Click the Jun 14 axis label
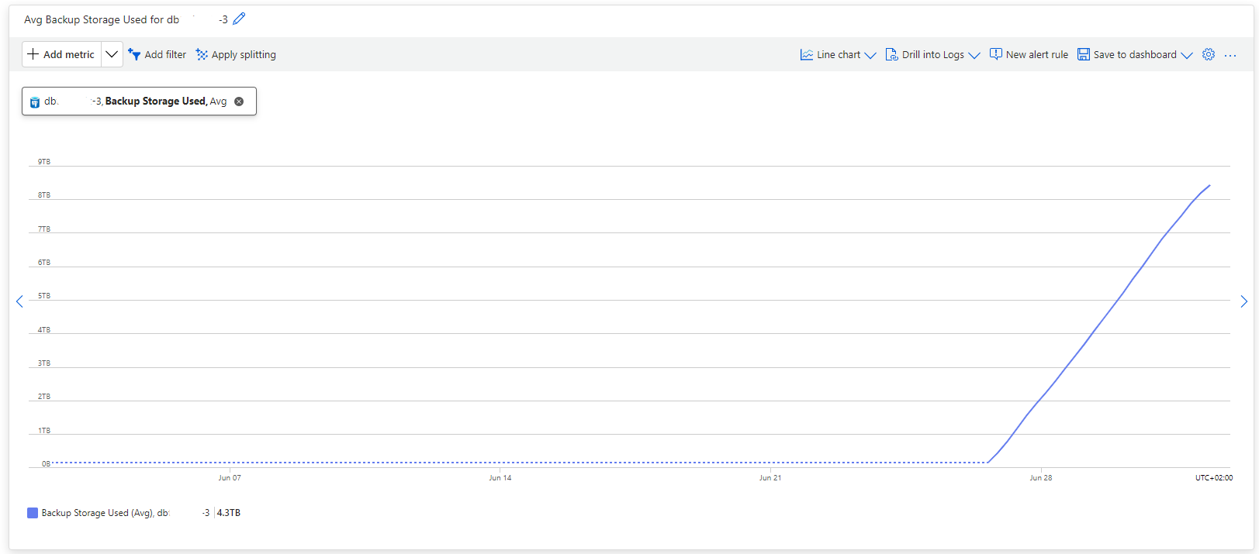This screenshot has height=554, width=1259. coord(500,478)
